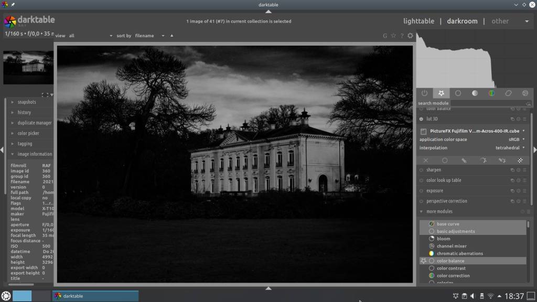Open presets menu for color look up table
The height and width of the screenshot is (302, 537).
coord(524,180)
